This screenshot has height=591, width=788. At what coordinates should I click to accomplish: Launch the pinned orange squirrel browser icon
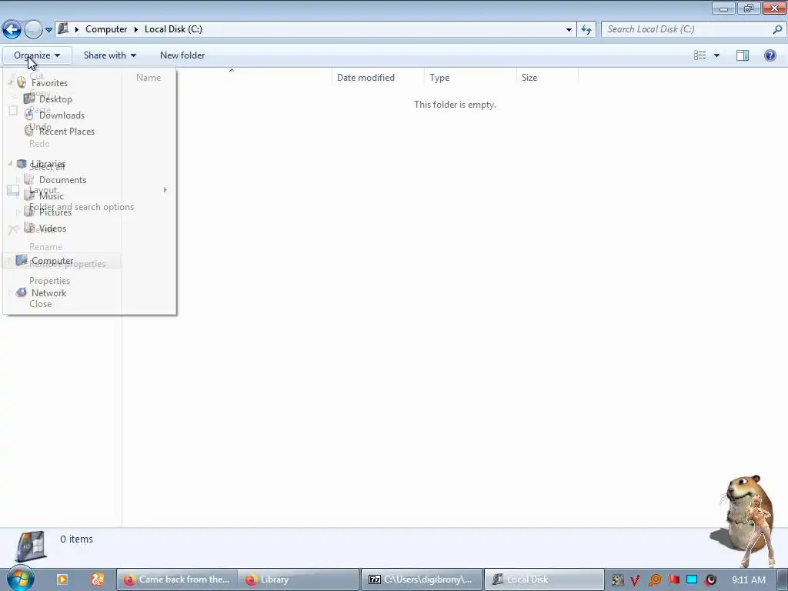tap(98, 579)
